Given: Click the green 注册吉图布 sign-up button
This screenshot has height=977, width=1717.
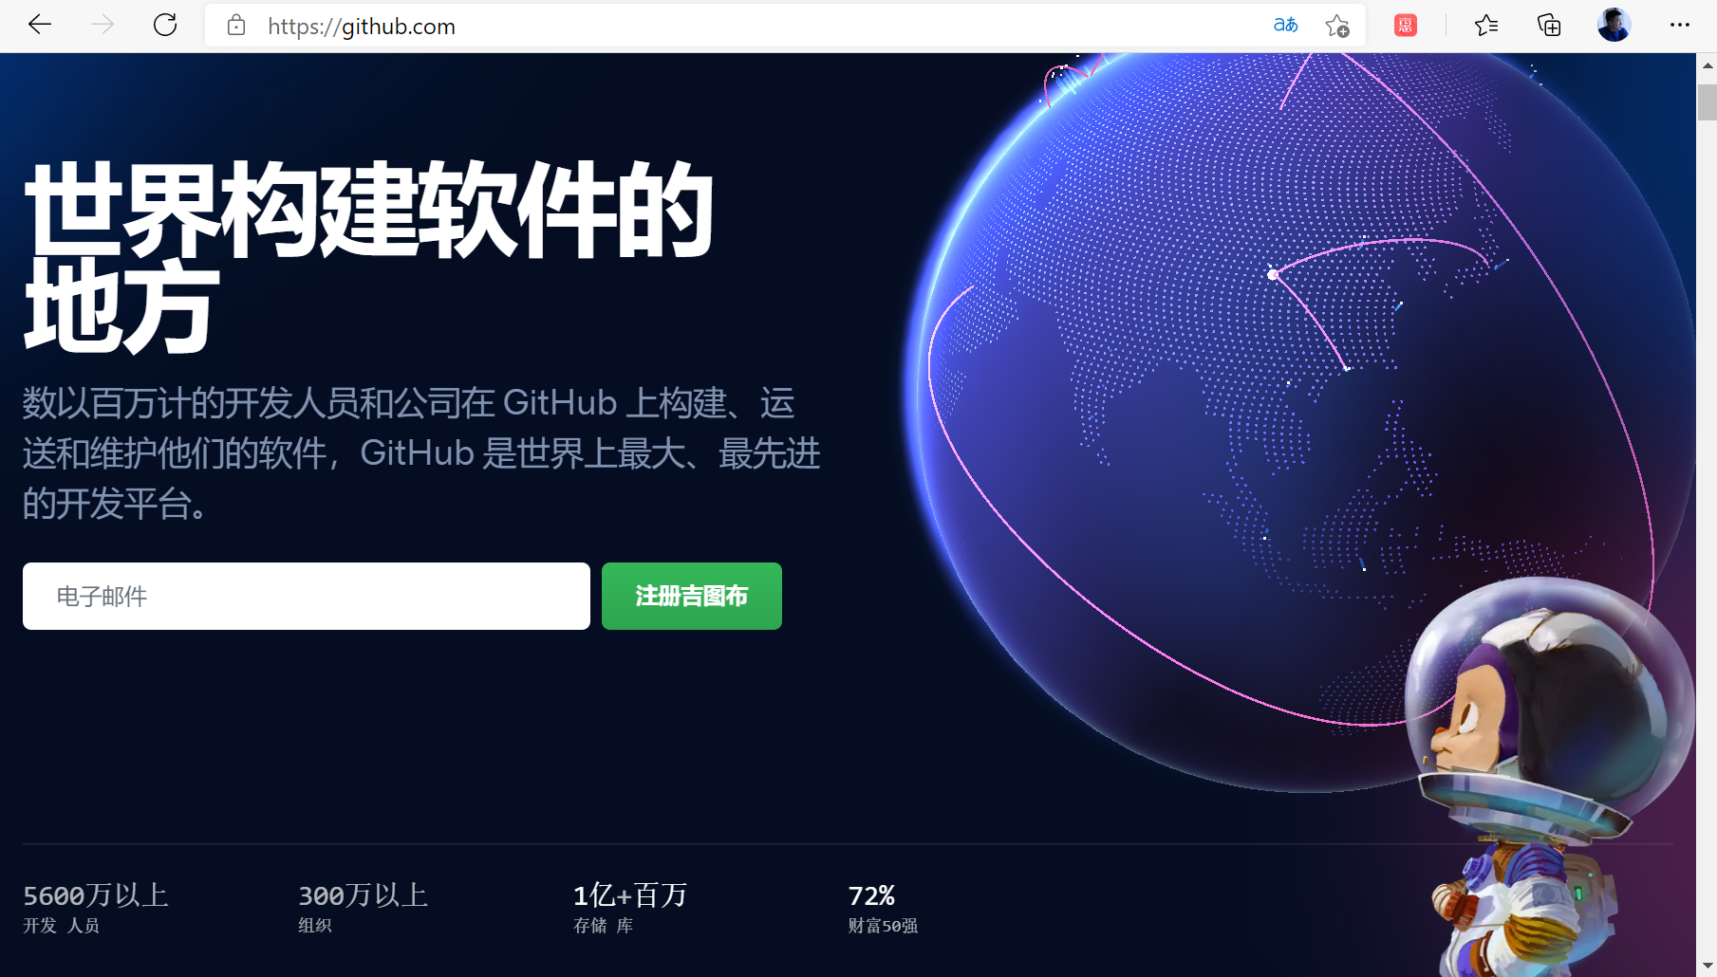Looking at the screenshot, I should tap(692, 596).
